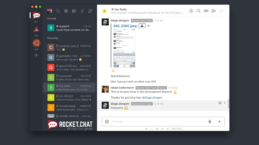
Task: Add reaction to the Awesome message
Action: 220,103
